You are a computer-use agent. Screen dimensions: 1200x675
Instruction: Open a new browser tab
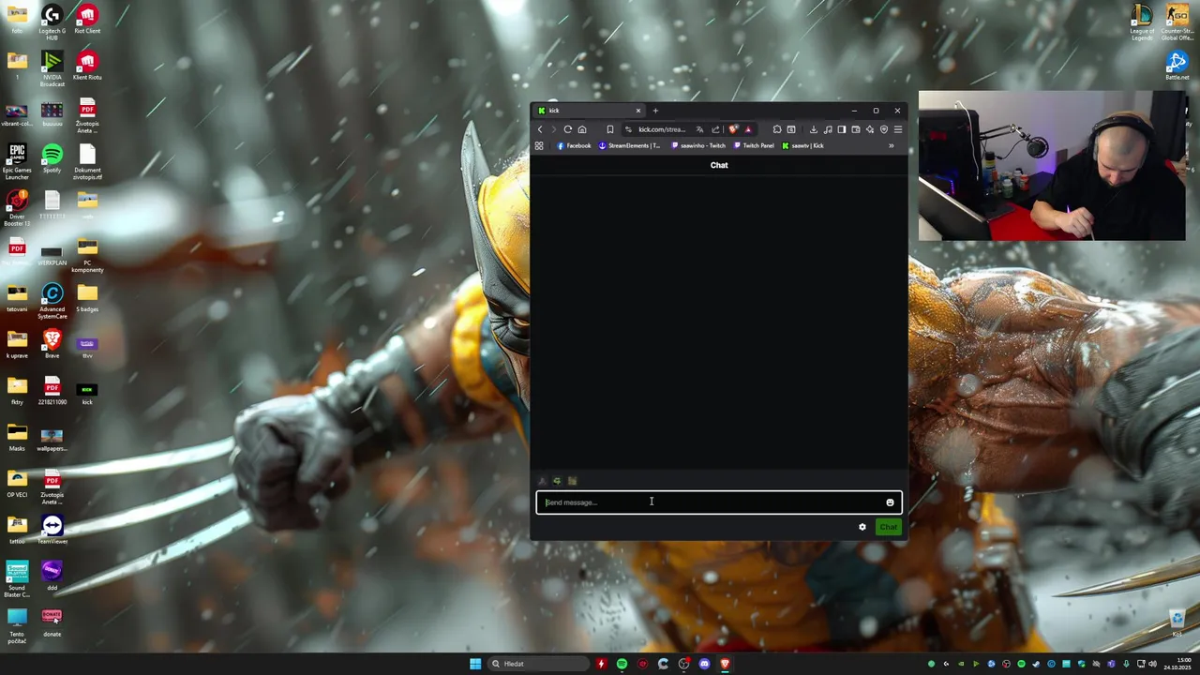(655, 111)
